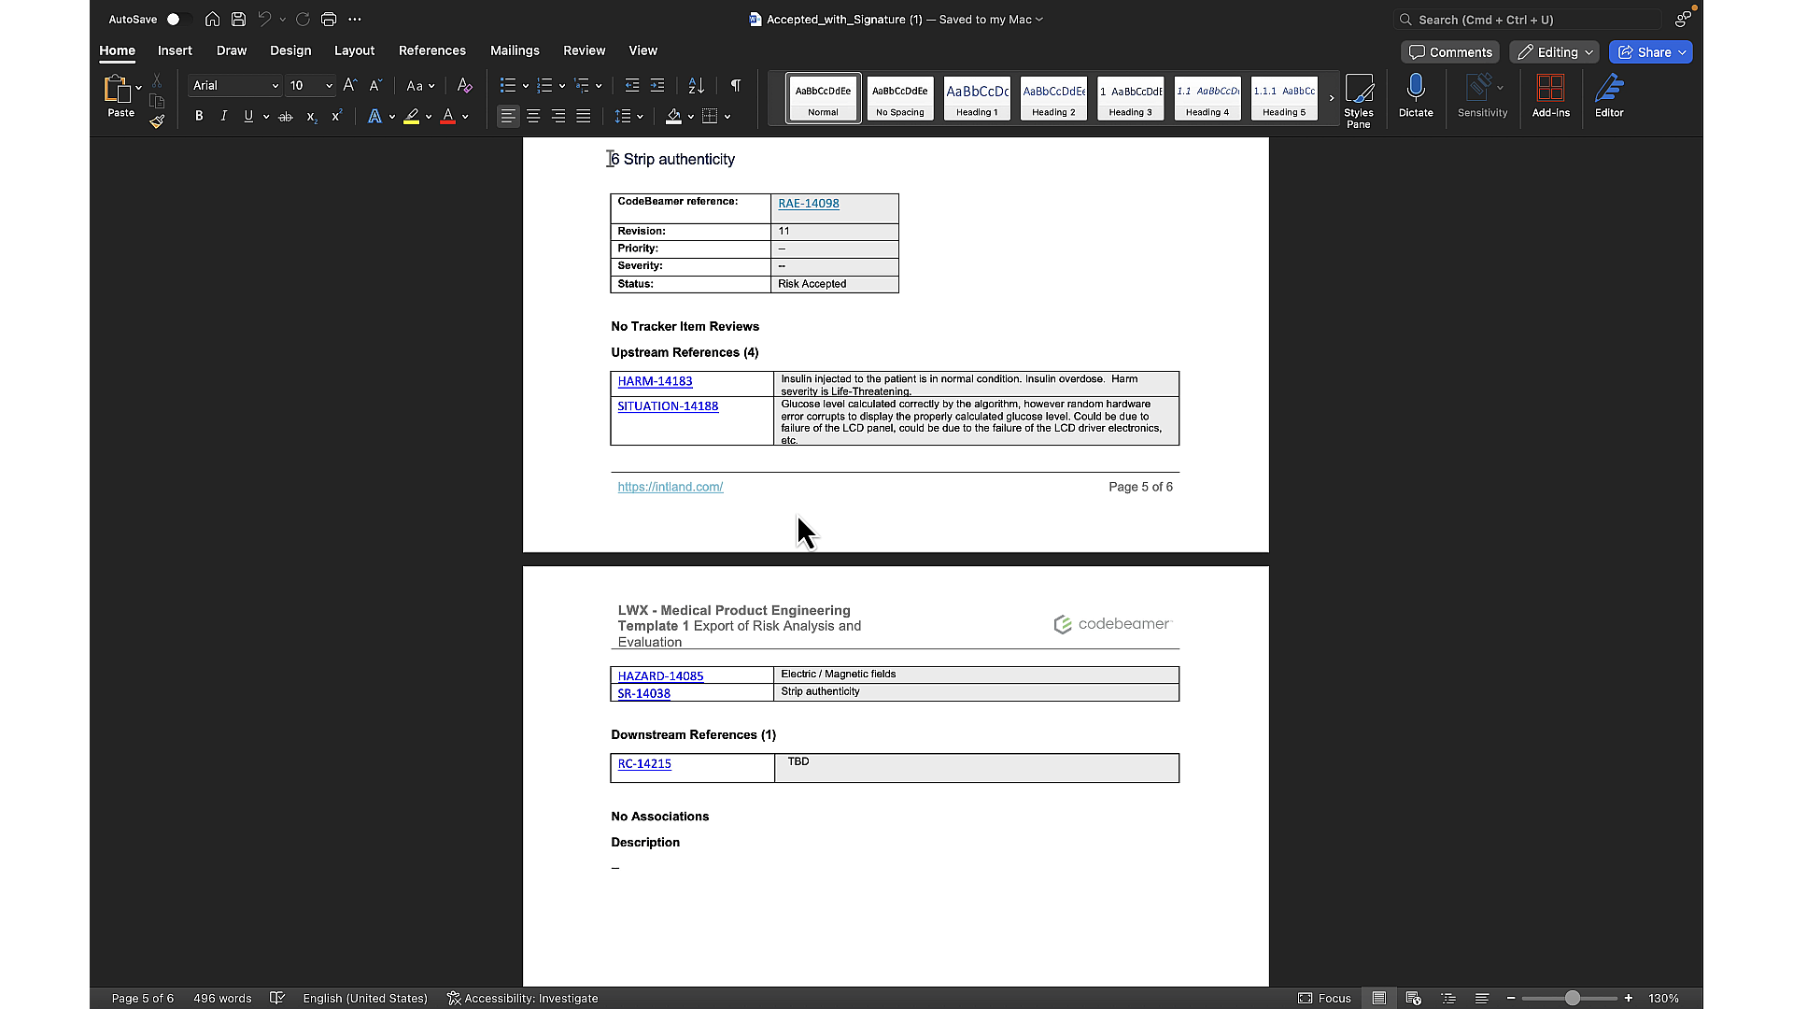Screen dimensions: 1793x1009
Task: Select the Format Painter brush icon
Action: [x=157, y=121]
